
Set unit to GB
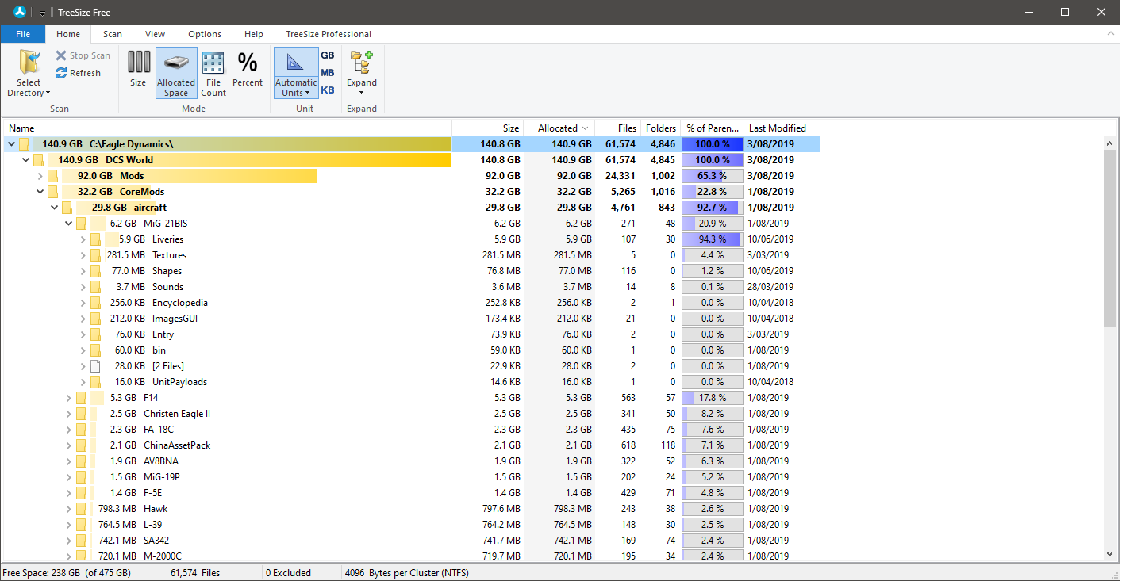(x=328, y=55)
